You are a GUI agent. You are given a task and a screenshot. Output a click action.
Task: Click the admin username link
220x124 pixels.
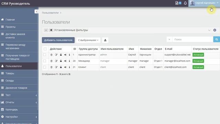tap(103, 55)
